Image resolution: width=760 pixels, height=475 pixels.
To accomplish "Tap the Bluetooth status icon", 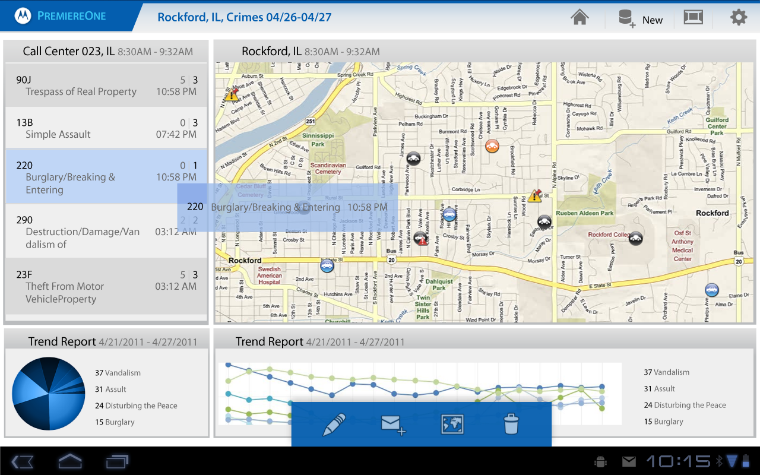I will click(718, 461).
